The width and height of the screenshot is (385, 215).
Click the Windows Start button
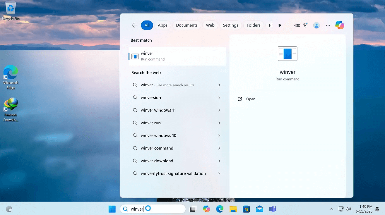[x=112, y=209]
